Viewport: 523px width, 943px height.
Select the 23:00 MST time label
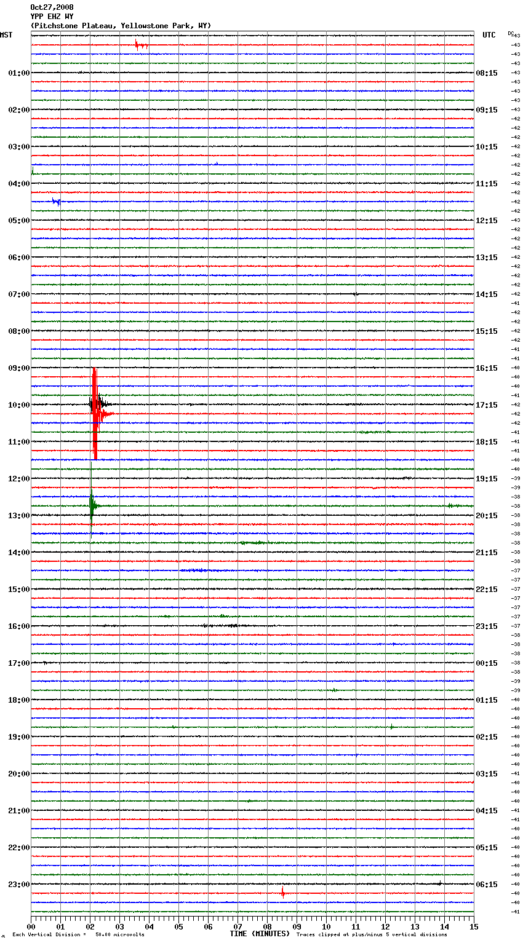(19, 885)
